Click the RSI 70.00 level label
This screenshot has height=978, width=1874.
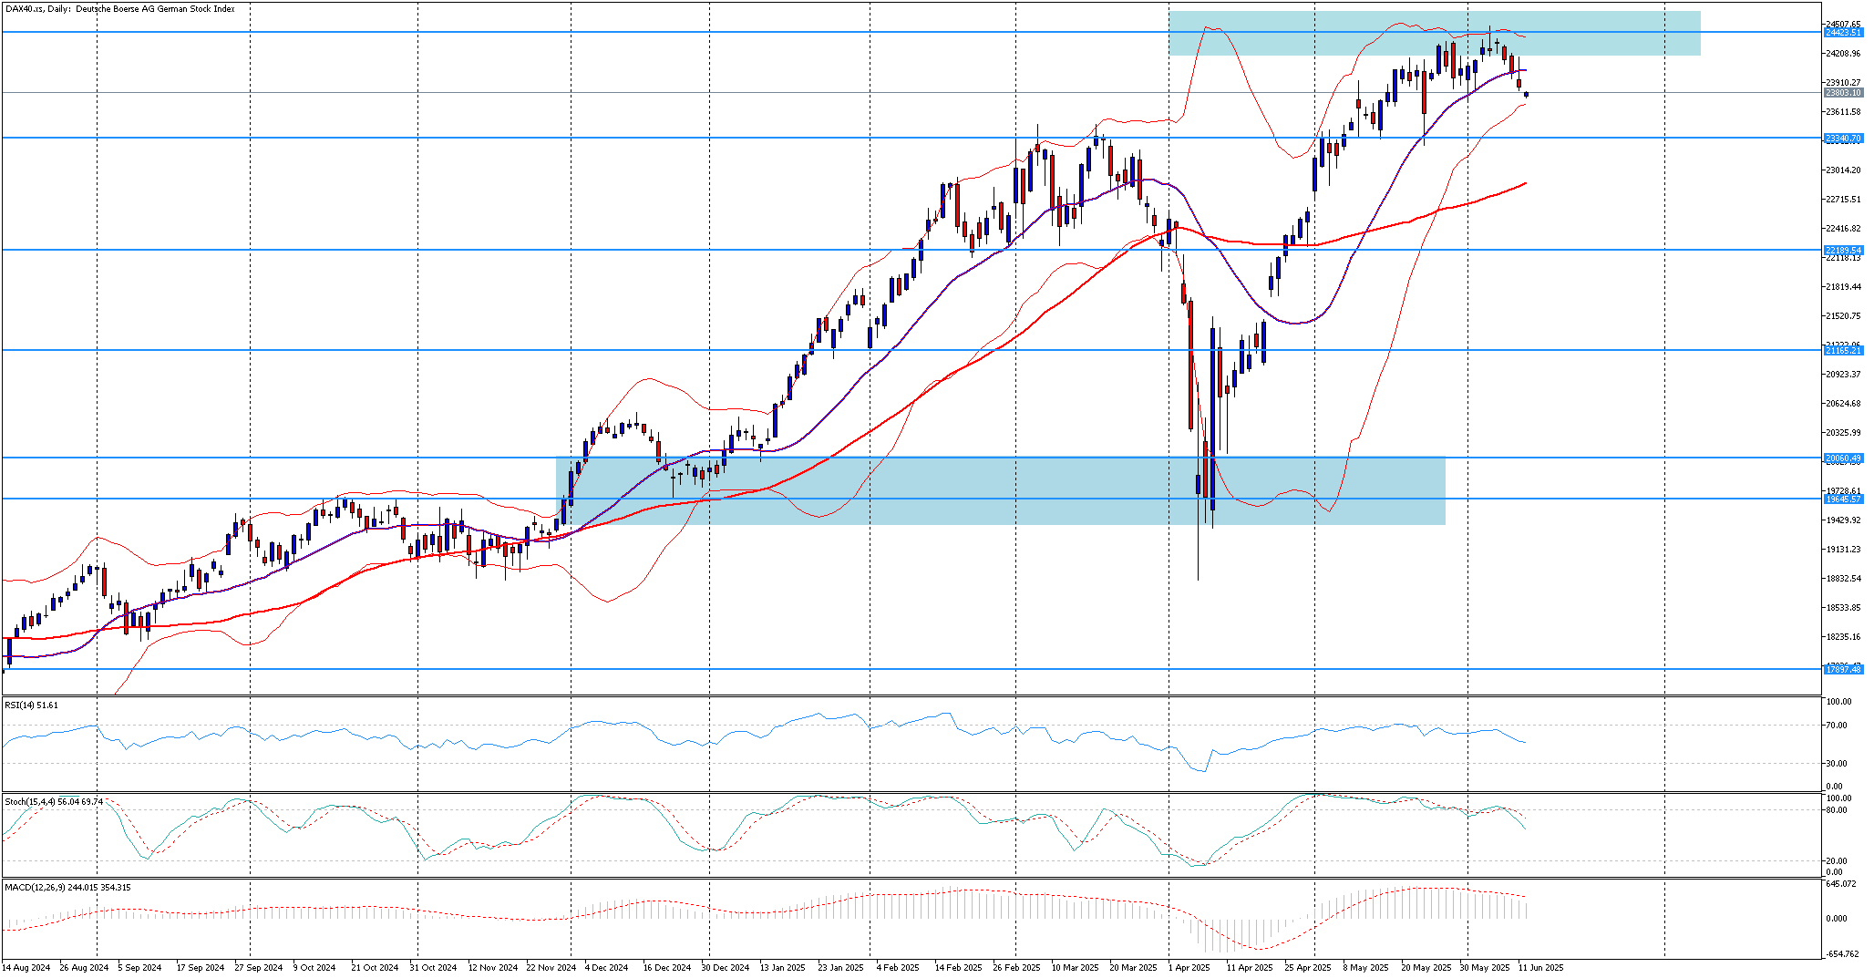point(1838,726)
